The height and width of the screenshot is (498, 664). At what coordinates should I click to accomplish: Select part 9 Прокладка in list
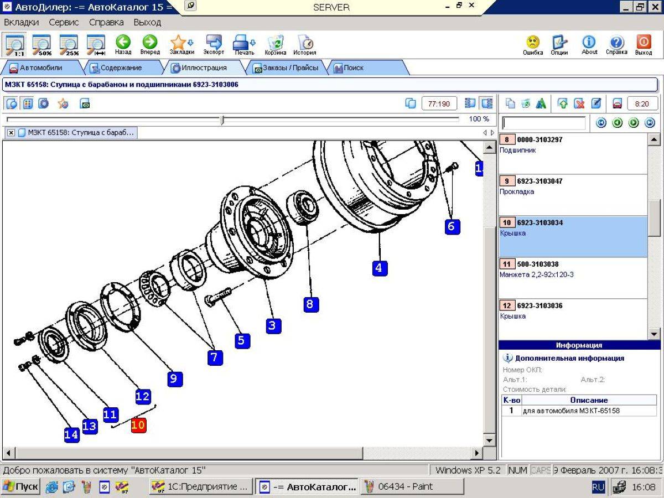pyautogui.click(x=573, y=195)
